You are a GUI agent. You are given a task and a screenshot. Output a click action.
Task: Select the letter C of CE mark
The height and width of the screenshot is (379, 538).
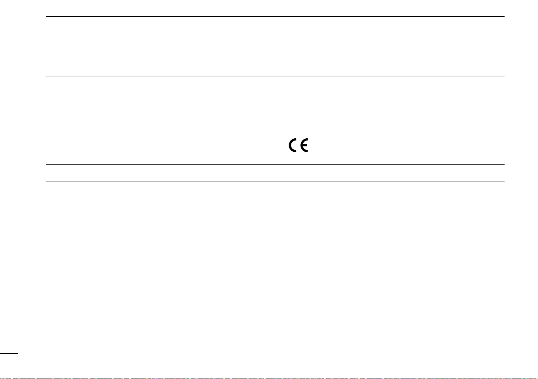(x=293, y=145)
